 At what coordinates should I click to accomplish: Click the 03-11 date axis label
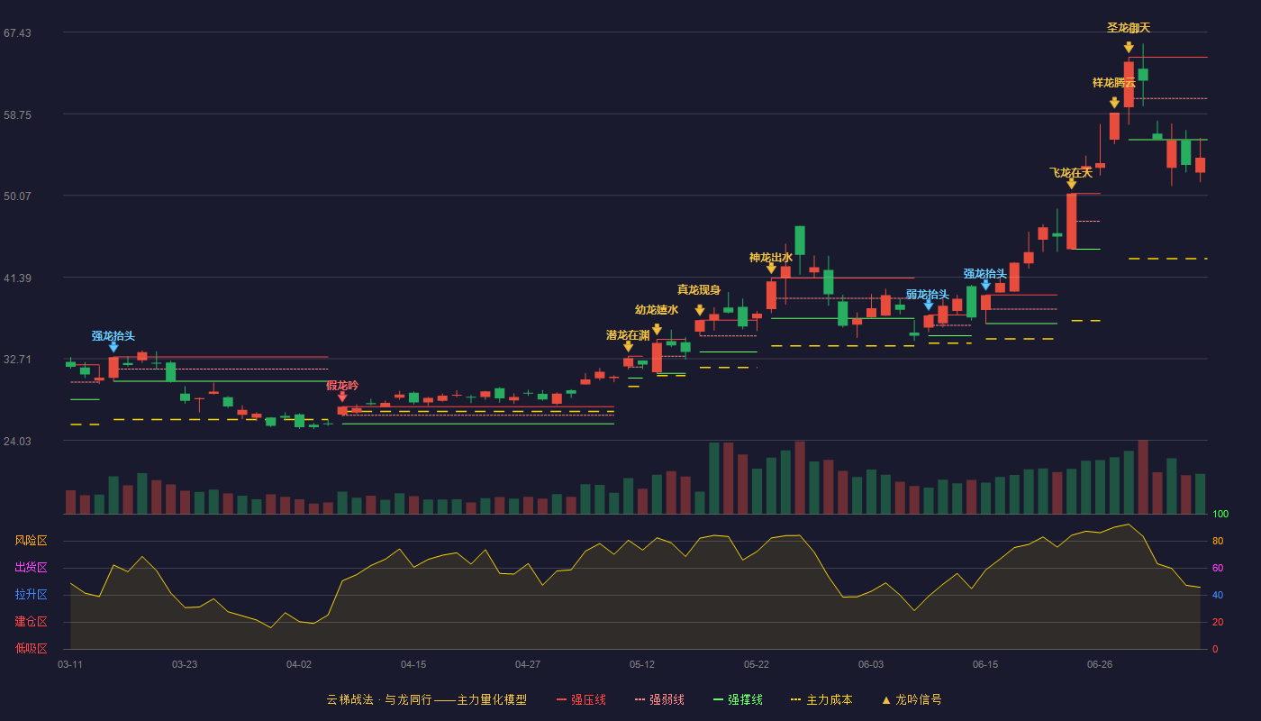pyautogui.click(x=70, y=664)
